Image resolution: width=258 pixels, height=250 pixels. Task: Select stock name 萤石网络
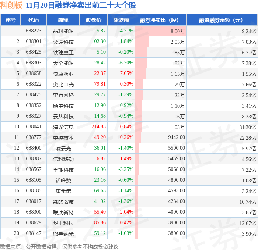tap(63, 95)
